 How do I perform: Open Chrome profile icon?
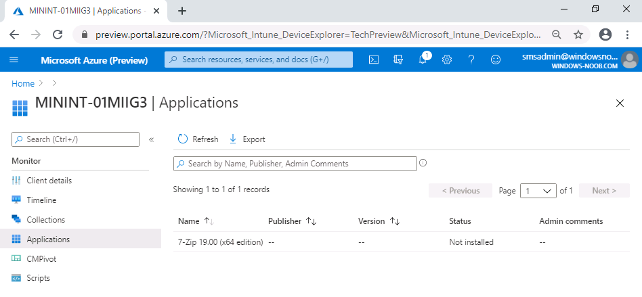coord(605,35)
